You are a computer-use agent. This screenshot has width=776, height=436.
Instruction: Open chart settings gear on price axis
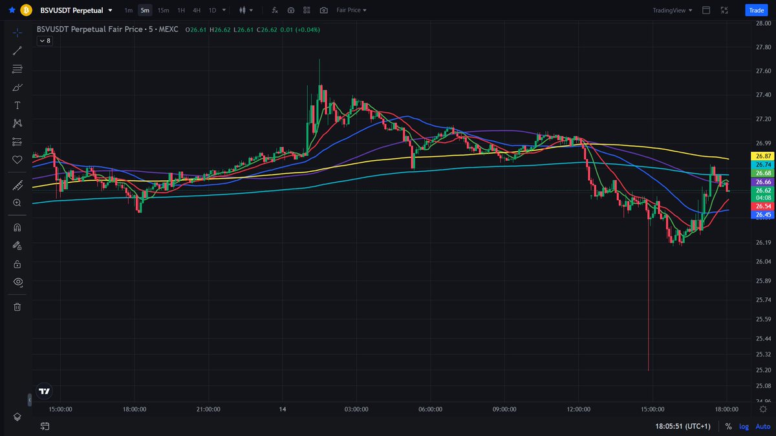click(764, 409)
